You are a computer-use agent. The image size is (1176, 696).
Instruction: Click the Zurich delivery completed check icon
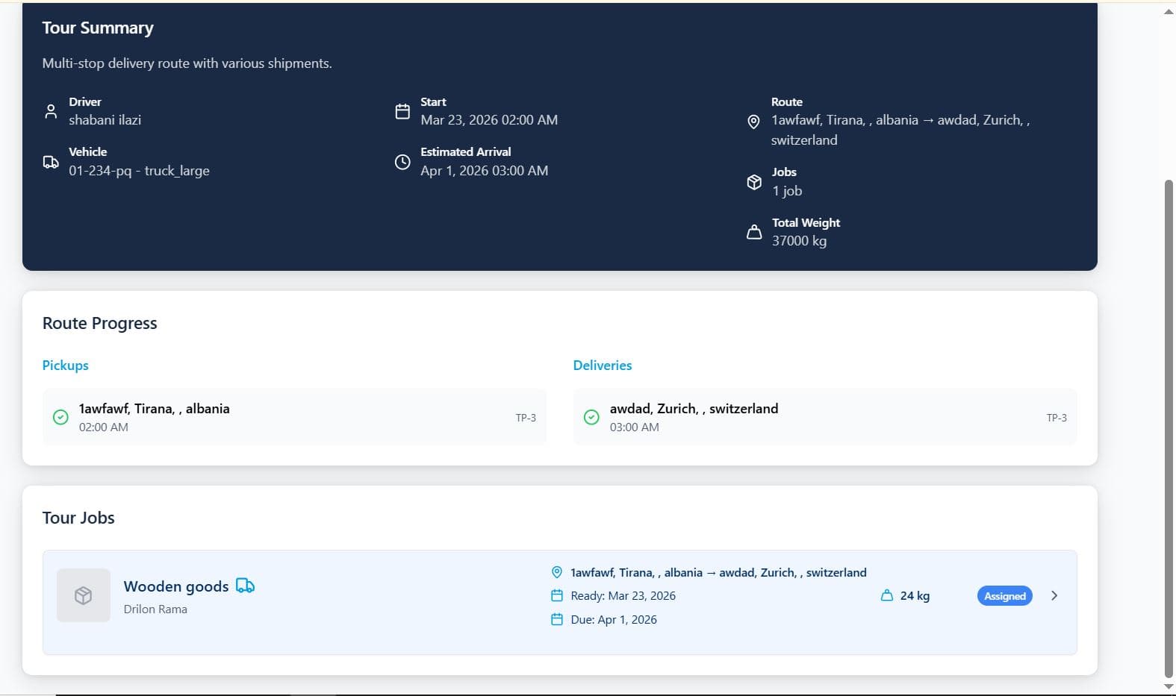coord(591,417)
